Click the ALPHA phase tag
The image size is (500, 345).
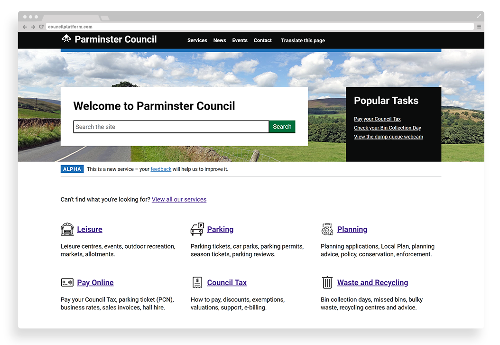72,169
